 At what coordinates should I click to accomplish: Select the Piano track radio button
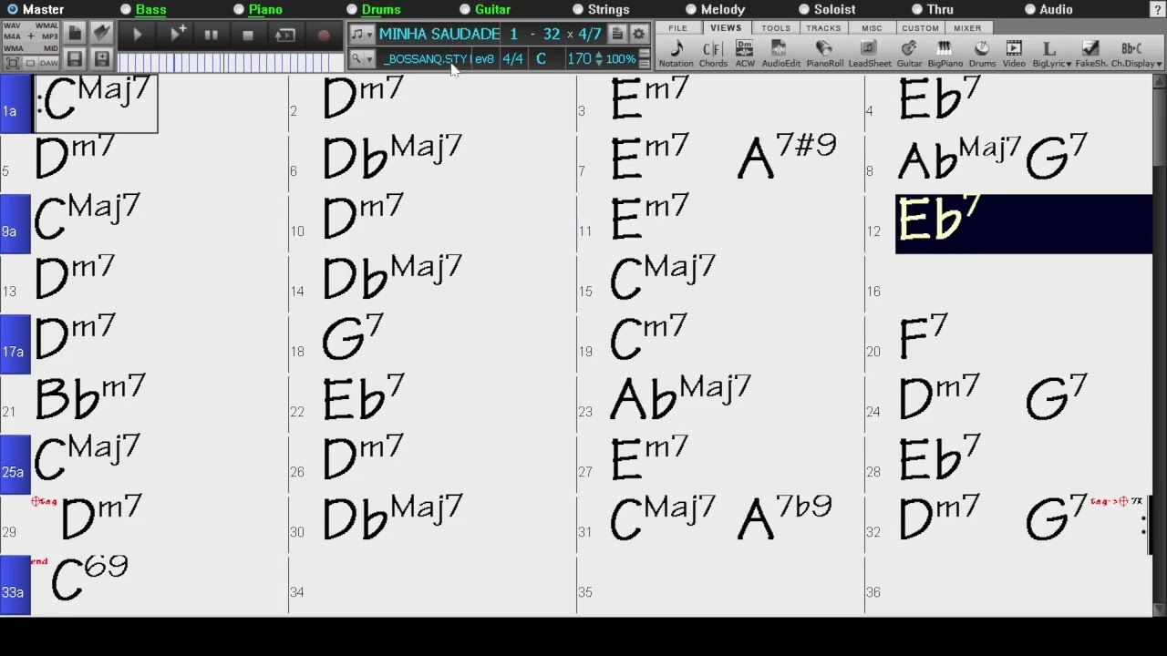[x=239, y=9]
